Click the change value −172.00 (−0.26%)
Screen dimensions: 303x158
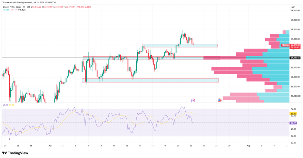(83, 7)
